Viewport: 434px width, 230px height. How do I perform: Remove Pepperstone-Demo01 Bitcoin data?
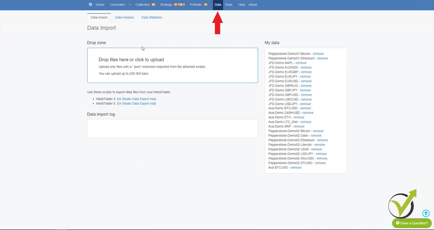coord(318,54)
